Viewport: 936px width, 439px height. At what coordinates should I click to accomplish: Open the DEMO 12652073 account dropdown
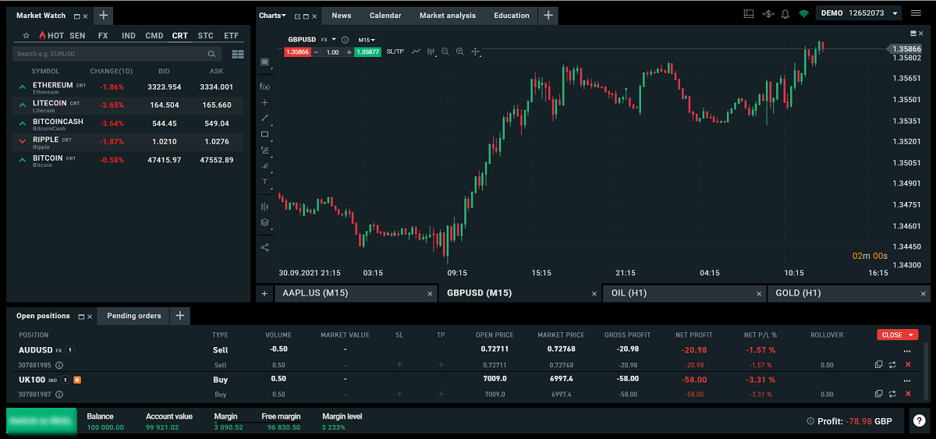click(x=859, y=13)
